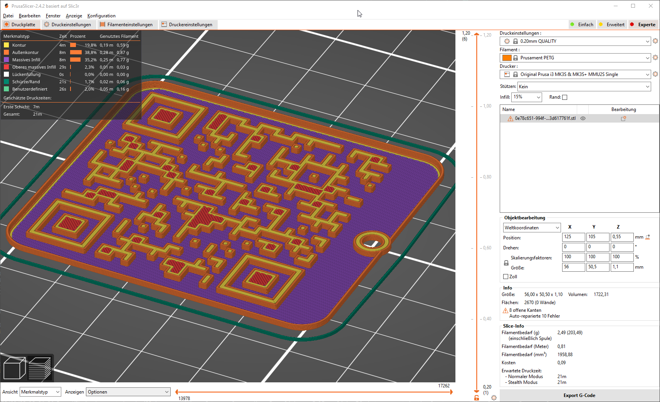Open the vertical slider settings gear icon

[494, 397]
